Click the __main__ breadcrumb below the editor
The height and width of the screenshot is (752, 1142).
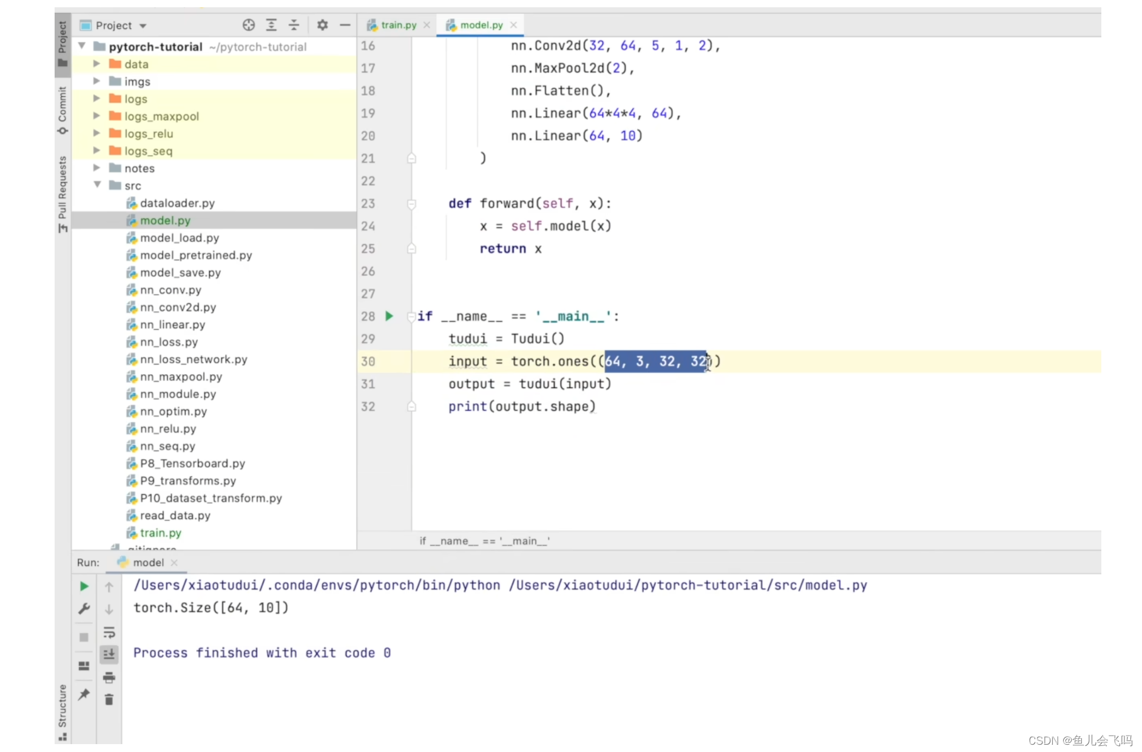tap(484, 541)
